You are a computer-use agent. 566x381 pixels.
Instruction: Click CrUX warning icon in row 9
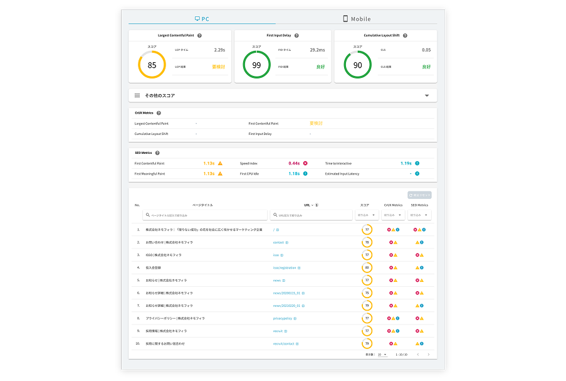(x=393, y=331)
